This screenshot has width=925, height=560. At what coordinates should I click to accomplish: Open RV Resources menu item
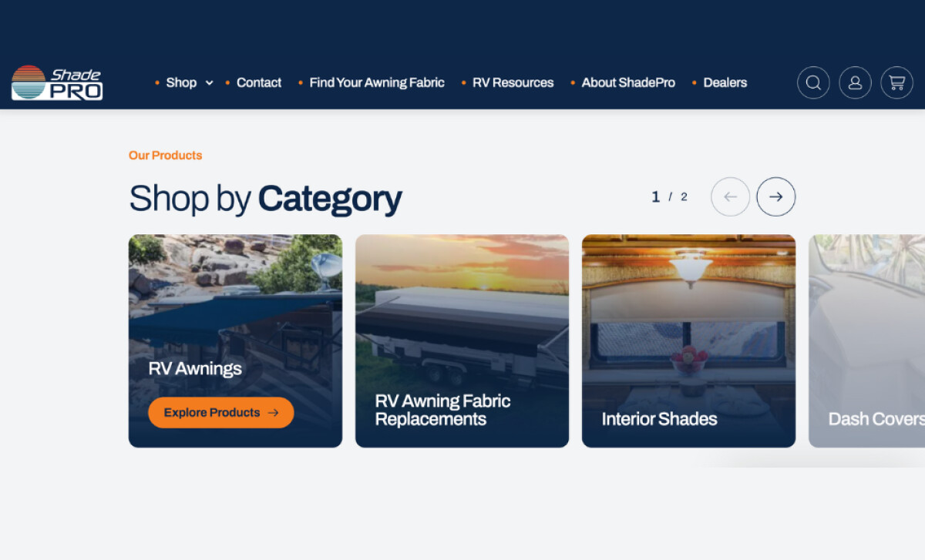click(x=513, y=82)
